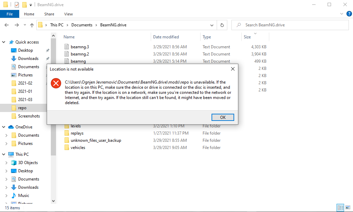Select the unknown_files_user_backup folder
This screenshot has width=353, height=212.
(96, 140)
